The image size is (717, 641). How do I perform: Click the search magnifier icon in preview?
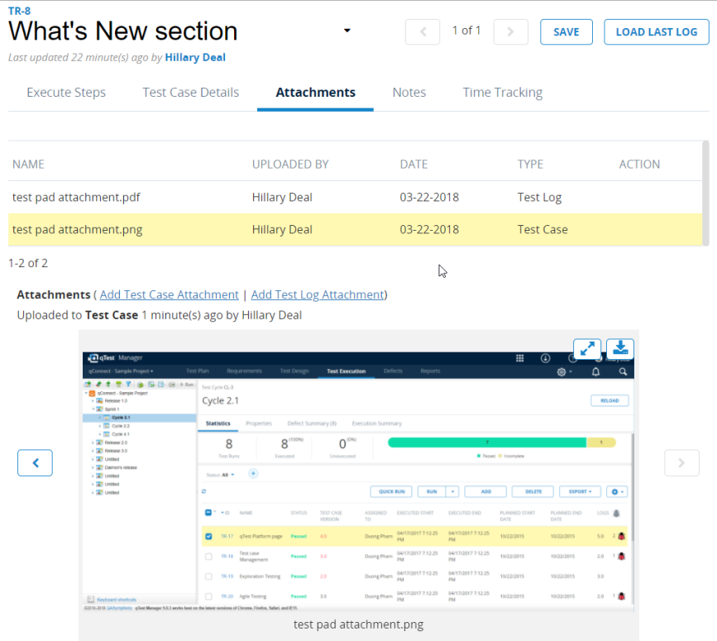[x=622, y=372]
